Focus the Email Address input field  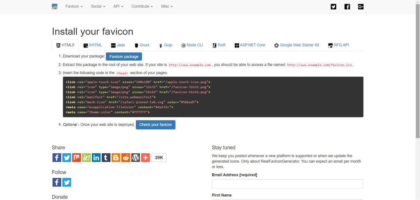(288, 184)
